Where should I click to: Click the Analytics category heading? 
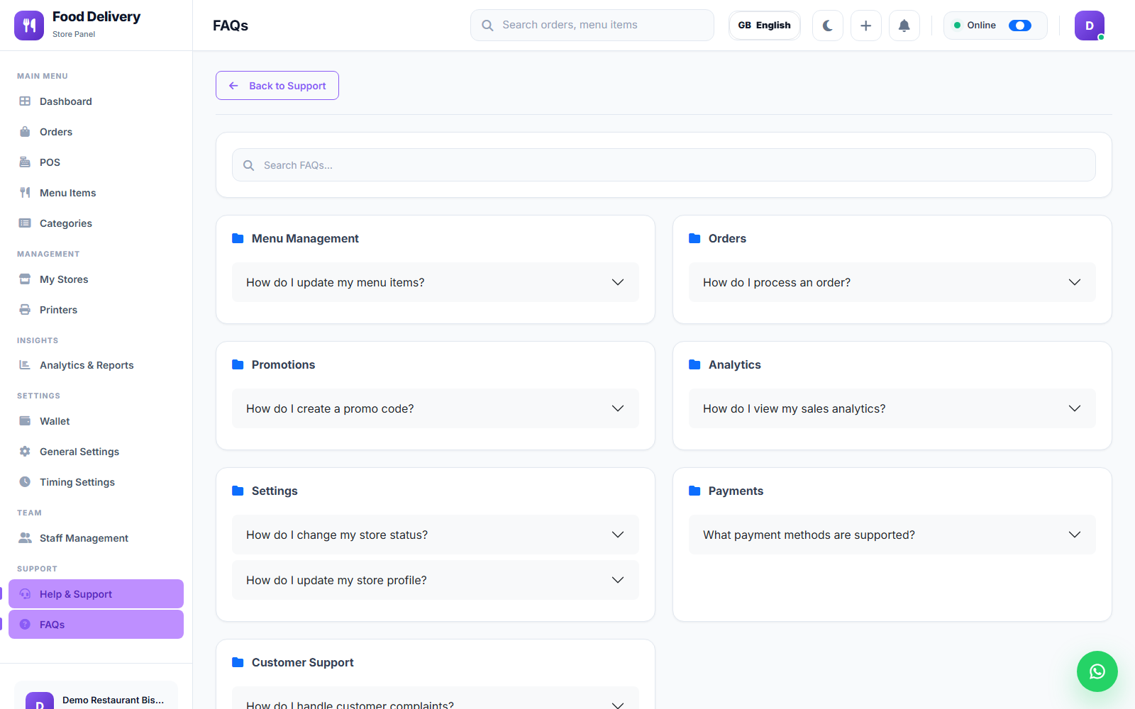tap(734, 364)
